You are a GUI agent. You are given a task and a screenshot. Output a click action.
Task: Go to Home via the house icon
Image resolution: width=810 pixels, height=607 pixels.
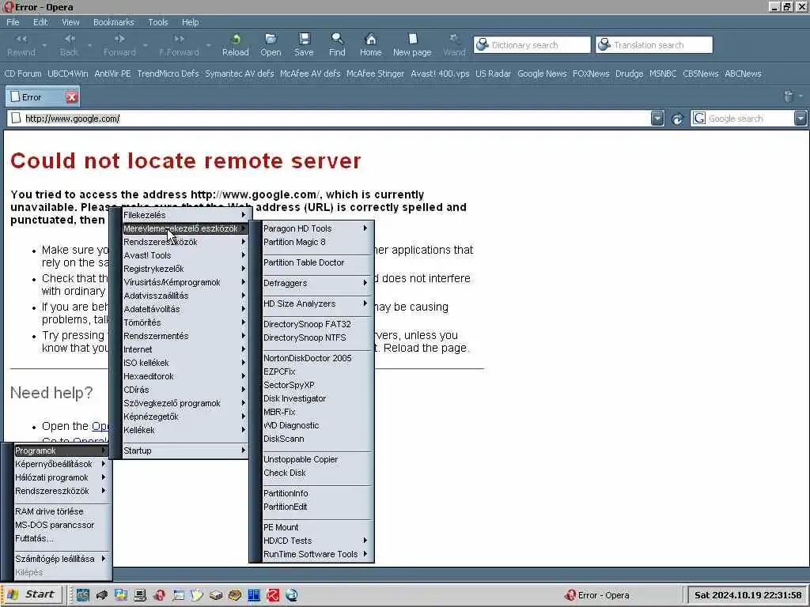(370, 40)
